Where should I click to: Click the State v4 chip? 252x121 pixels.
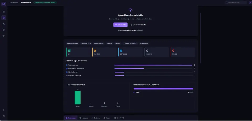pos(109,44)
